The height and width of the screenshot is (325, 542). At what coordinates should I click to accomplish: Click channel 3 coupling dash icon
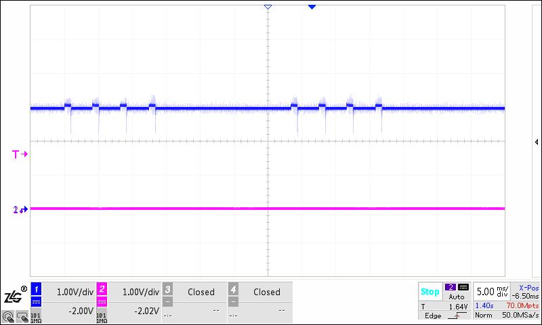(x=167, y=302)
